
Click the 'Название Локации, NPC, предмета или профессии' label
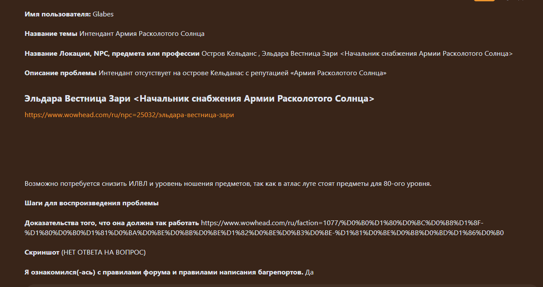click(x=112, y=54)
